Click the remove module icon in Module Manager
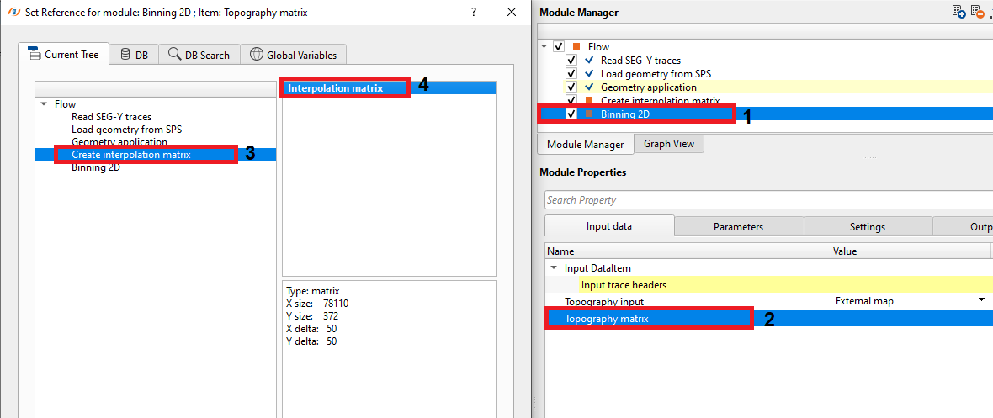993x418 pixels. coord(978,12)
